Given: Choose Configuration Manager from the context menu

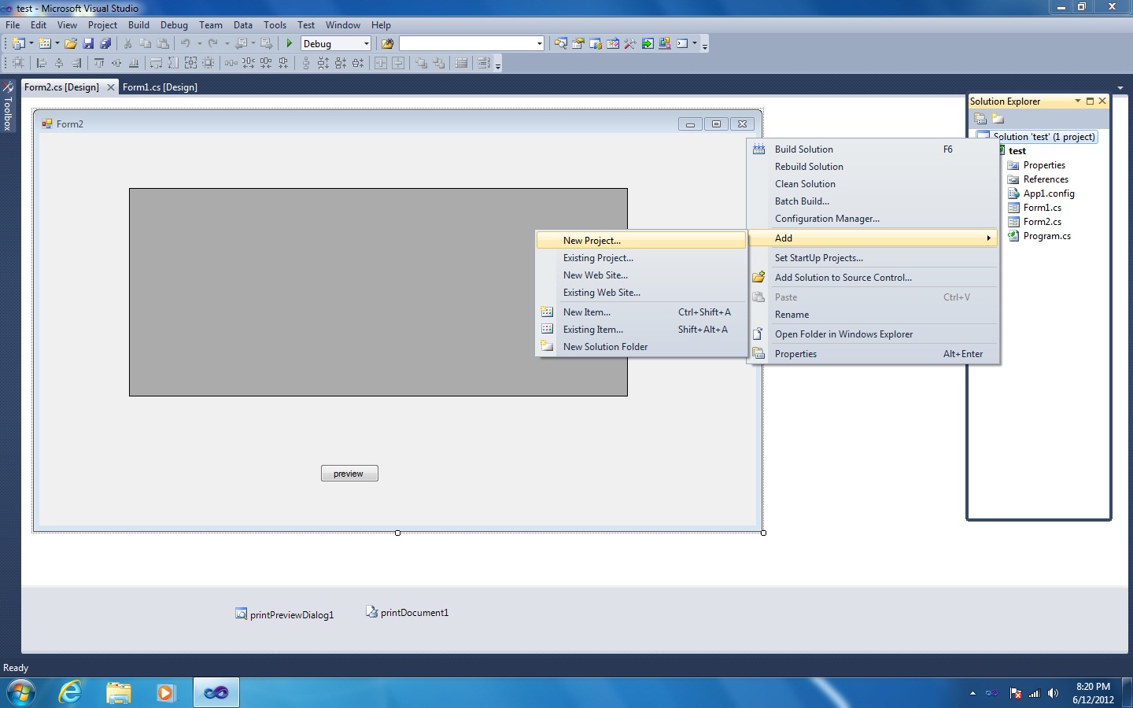Looking at the screenshot, I should (x=874, y=219).
